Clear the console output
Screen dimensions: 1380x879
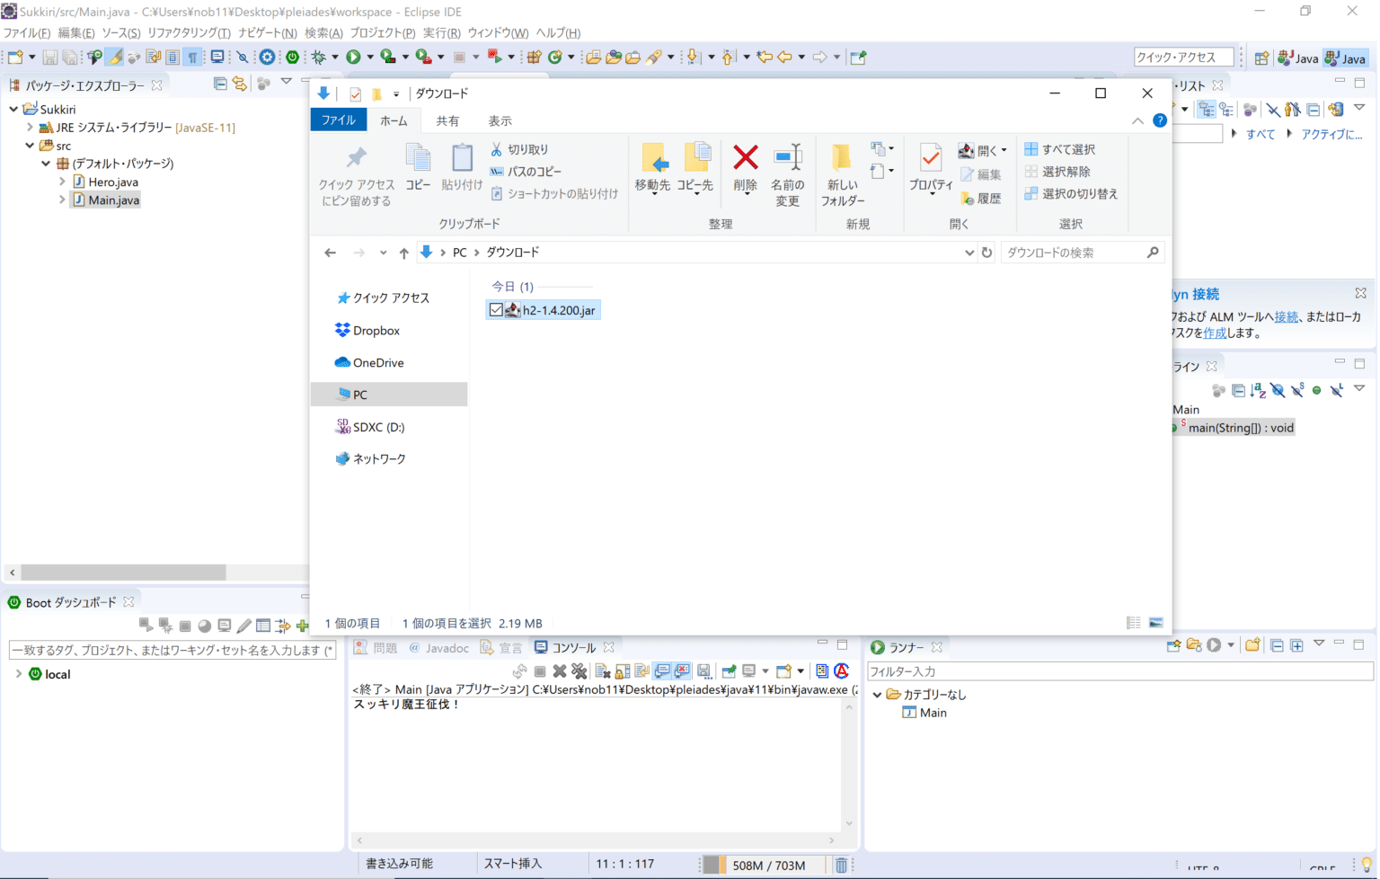[601, 670]
